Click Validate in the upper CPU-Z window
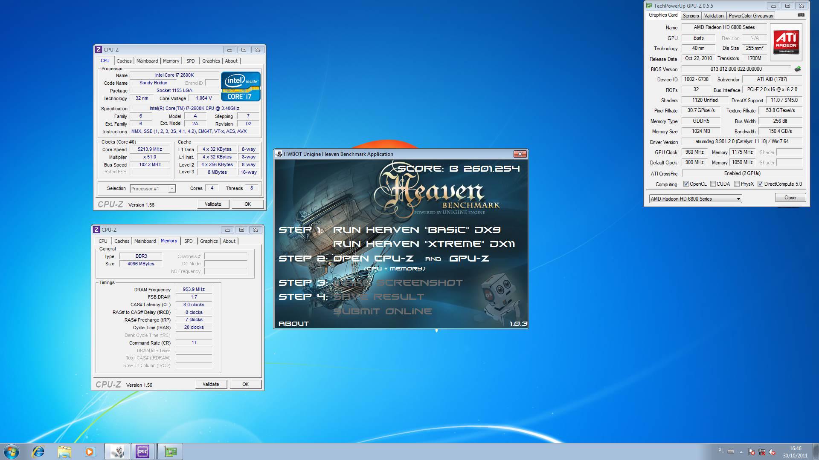The height and width of the screenshot is (460, 819). click(213, 204)
